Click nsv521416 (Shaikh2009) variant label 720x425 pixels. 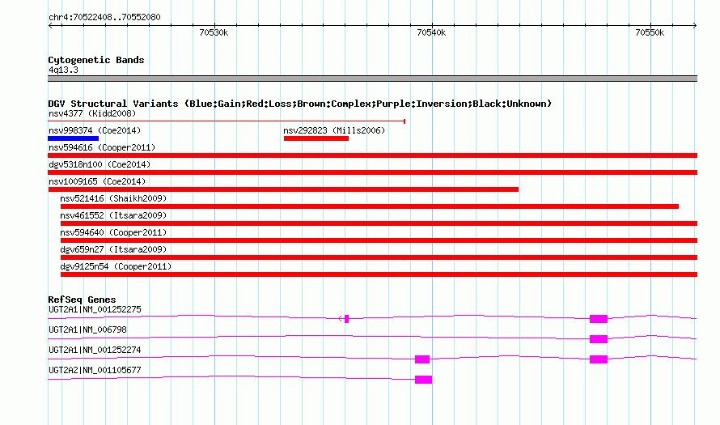[x=113, y=198]
